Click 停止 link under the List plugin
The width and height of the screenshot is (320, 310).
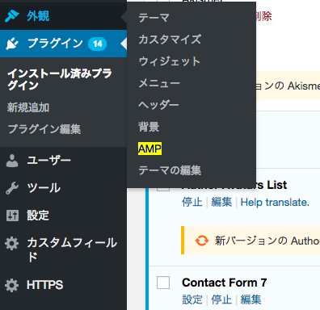(192, 202)
